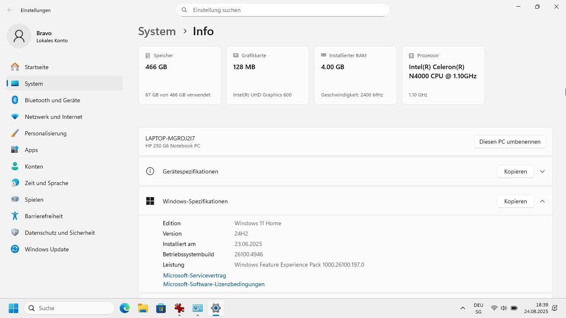Open Microsoft Edge from the taskbar
The height and width of the screenshot is (318, 566).
click(125, 308)
